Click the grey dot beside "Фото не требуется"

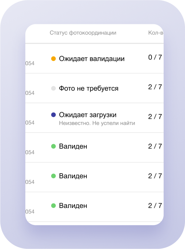point(53,88)
